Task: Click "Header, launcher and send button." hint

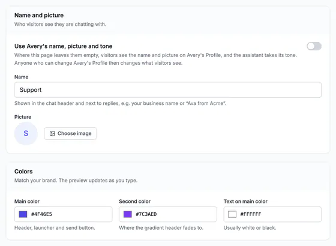Action: (55, 228)
